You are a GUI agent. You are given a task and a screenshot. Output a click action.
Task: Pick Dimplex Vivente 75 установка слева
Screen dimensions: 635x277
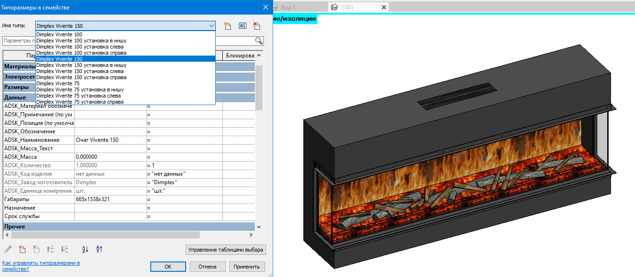point(125,96)
